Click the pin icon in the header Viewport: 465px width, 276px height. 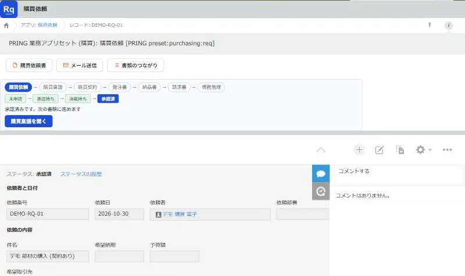click(x=430, y=25)
